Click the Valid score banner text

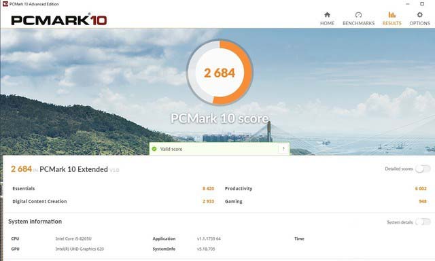pyautogui.click(x=171, y=149)
